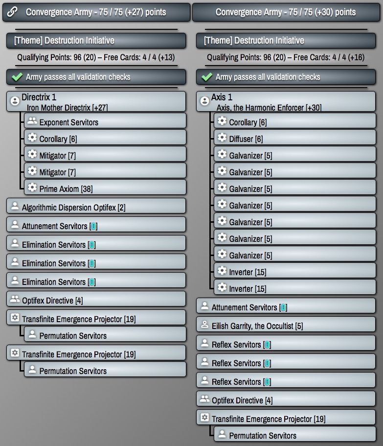Screen dimensions: 383x446
Task: Click the group icon on right Optifex Directive [4]
Action: (204, 399)
